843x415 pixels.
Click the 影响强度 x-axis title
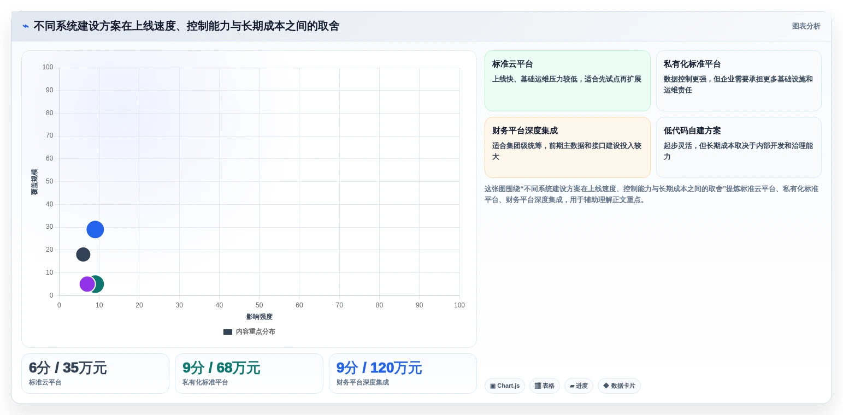(260, 317)
